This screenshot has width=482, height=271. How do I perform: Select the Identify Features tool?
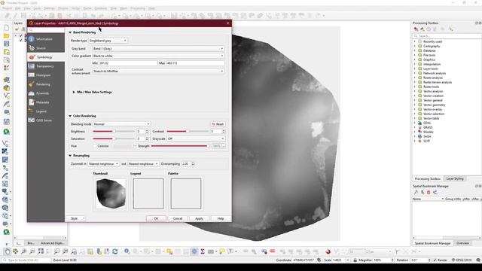click(127, 251)
